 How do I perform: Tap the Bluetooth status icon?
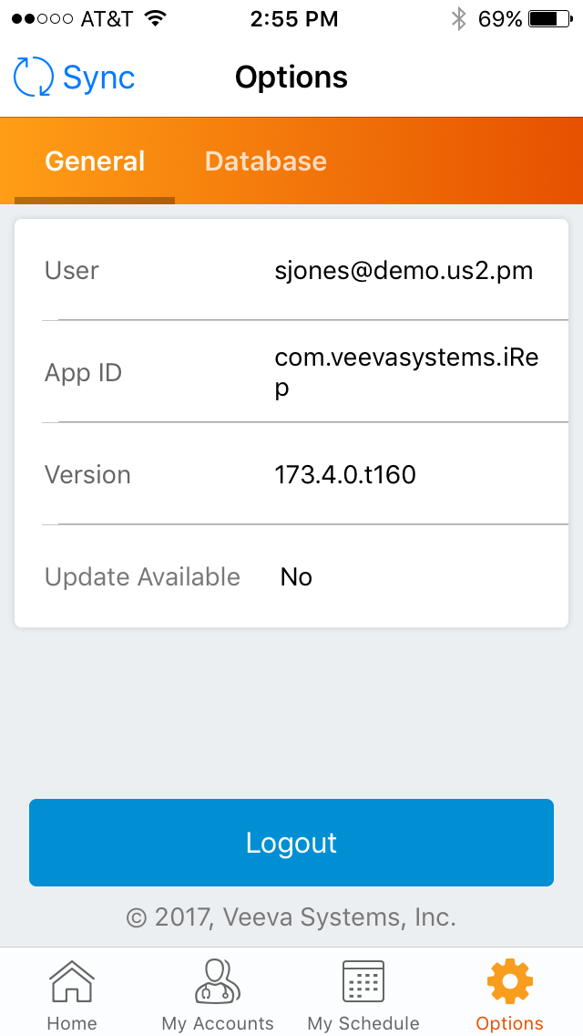click(459, 19)
